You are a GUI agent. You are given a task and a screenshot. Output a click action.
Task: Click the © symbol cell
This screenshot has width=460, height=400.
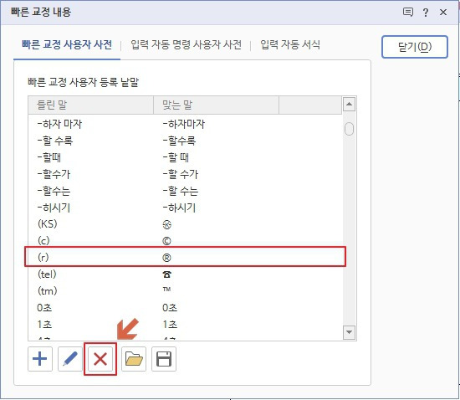click(x=166, y=241)
